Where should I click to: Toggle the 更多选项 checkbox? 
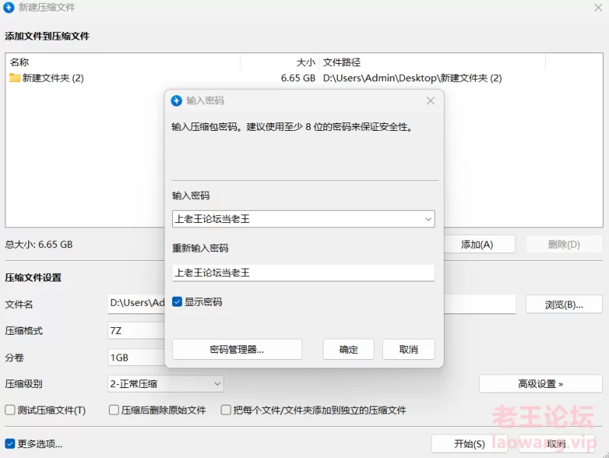click(10, 444)
